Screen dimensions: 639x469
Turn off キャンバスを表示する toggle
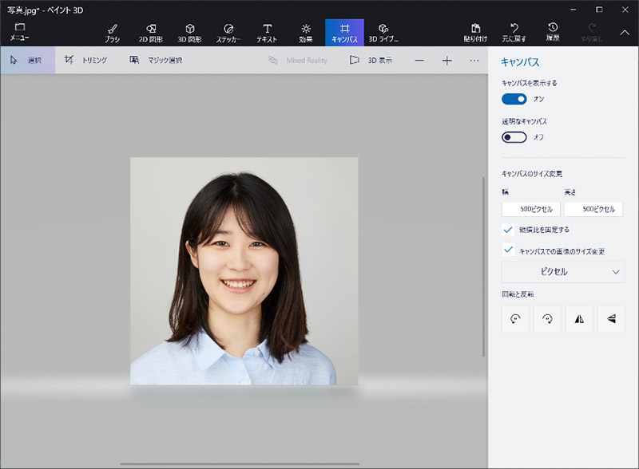[x=514, y=99]
